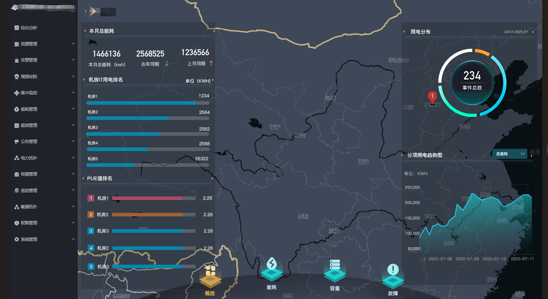Click the 资源管理 sidebar icon
The image size is (548, 299).
coord(17,44)
